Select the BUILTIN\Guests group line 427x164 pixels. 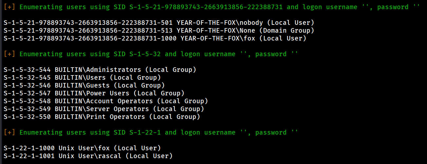[84, 86]
